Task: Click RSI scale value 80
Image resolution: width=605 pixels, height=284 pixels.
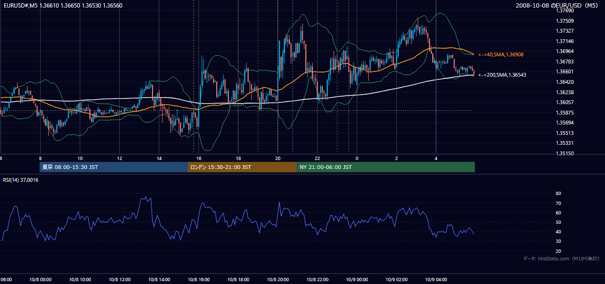Action: point(558,194)
